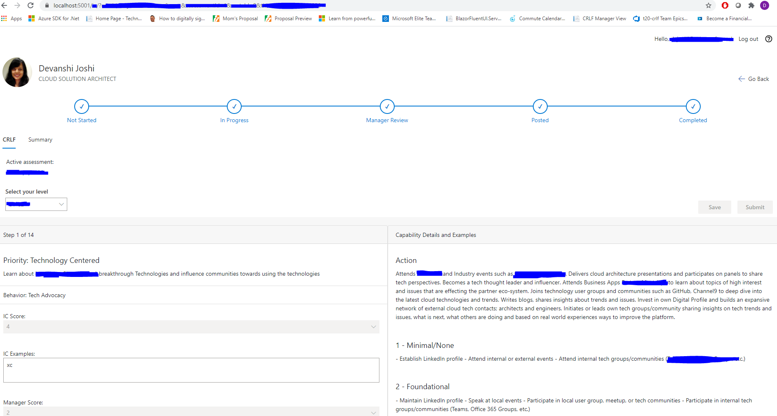The image size is (777, 416).
Task: Click the browser extensions puzzle icon
Action: pyautogui.click(x=751, y=6)
